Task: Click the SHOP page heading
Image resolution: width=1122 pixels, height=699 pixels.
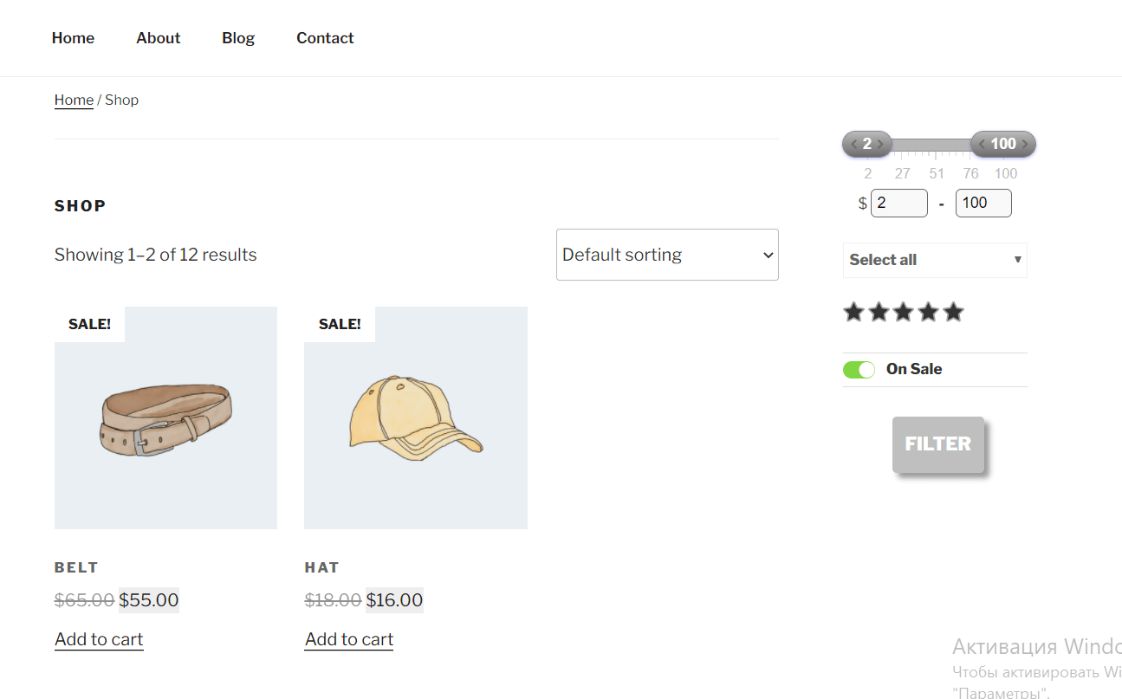Action: [81, 206]
